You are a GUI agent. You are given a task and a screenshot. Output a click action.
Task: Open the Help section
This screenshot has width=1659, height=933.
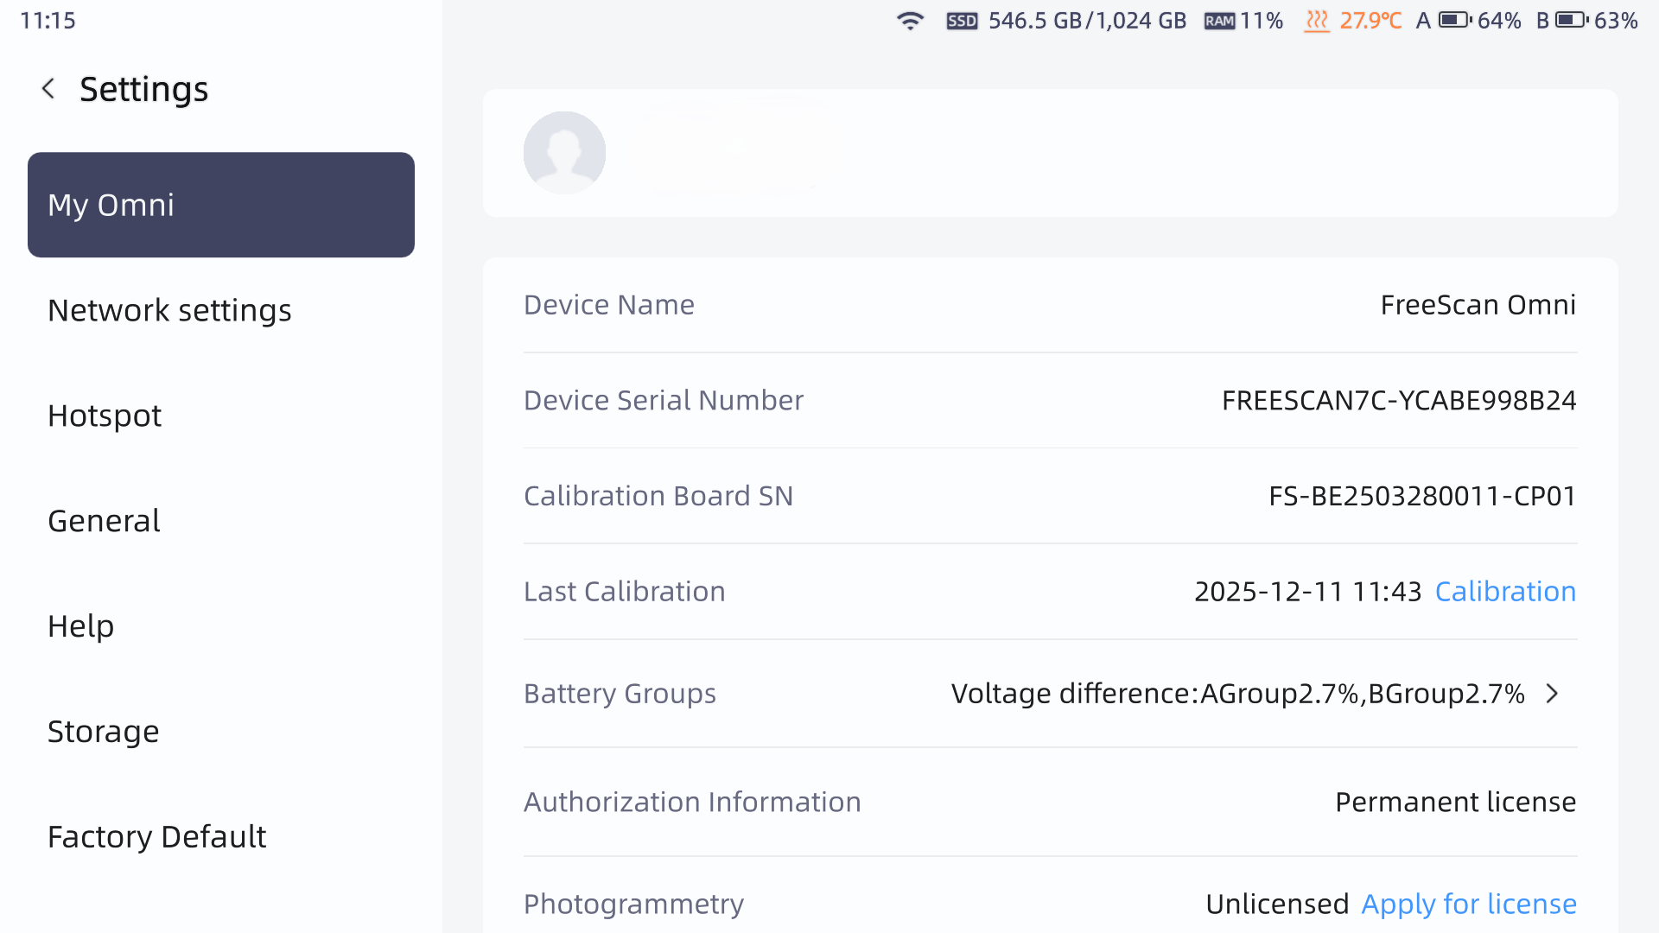[x=80, y=626]
